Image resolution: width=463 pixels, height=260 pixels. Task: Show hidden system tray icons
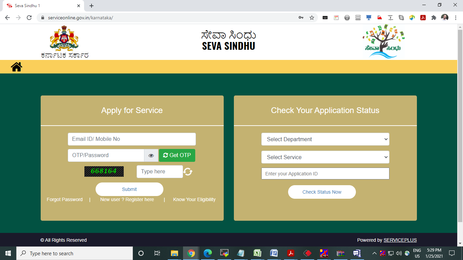[374, 253]
